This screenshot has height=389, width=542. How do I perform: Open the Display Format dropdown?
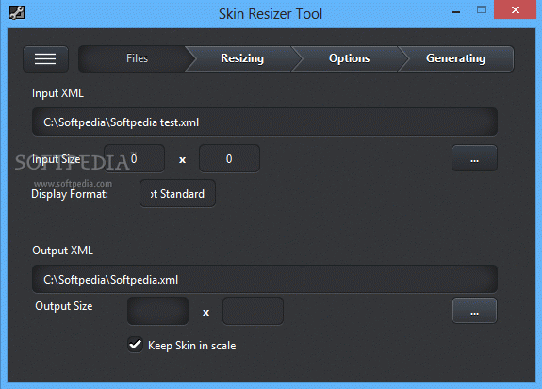point(177,193)
